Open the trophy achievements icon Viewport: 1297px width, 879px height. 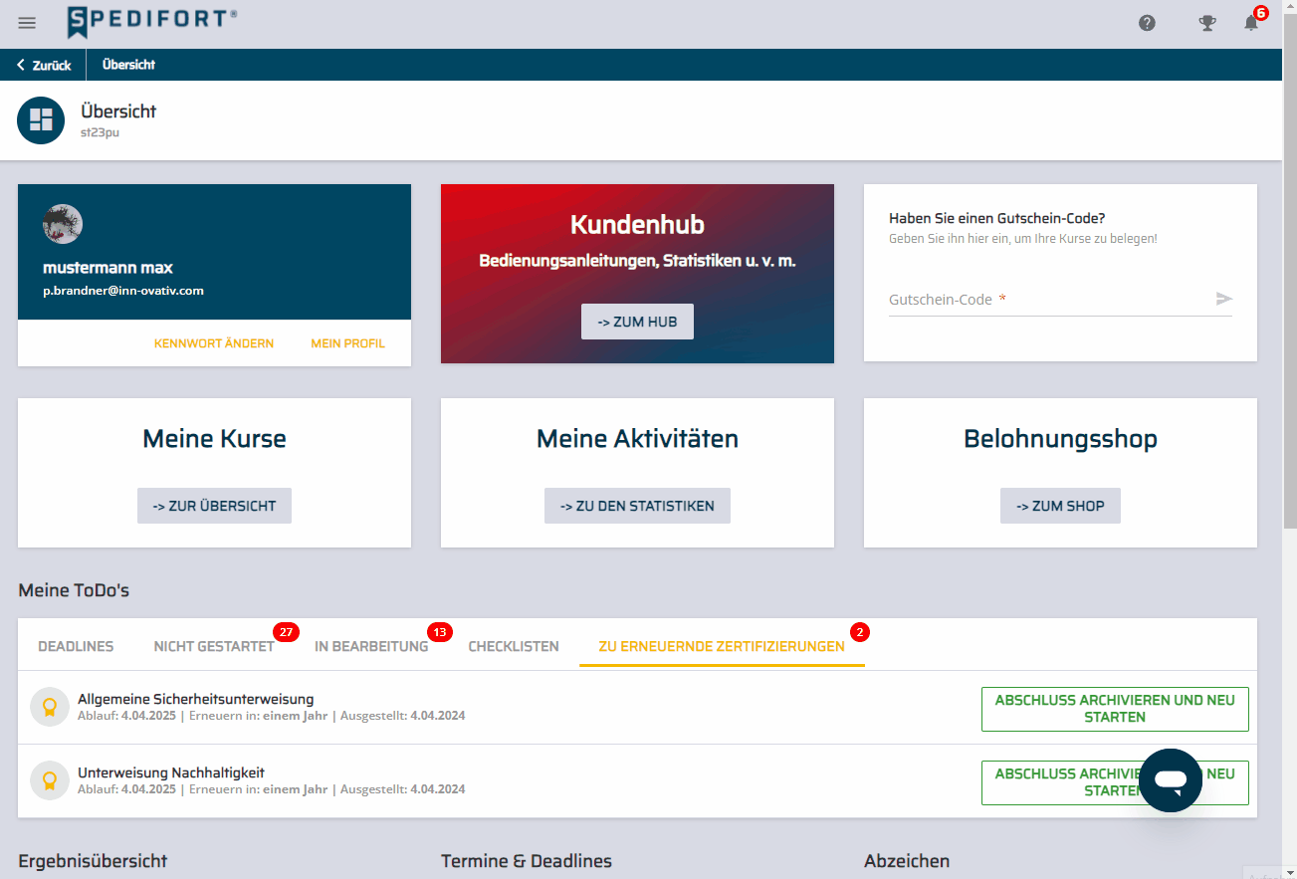click(1207, 23)
